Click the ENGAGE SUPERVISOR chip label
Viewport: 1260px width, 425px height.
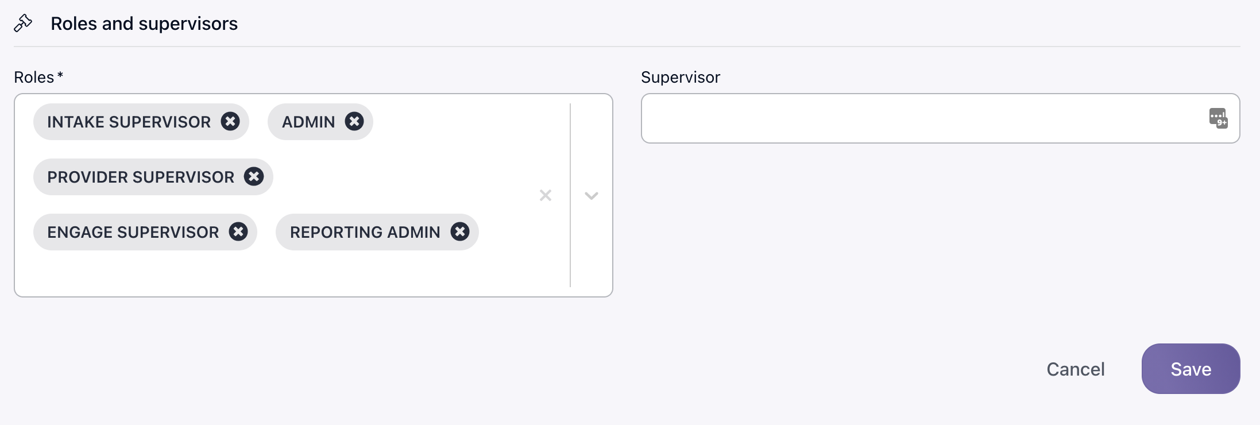point(133,232)
